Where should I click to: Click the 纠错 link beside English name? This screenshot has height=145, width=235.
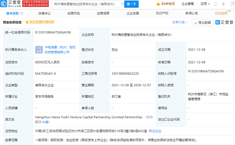click(45, 122)
